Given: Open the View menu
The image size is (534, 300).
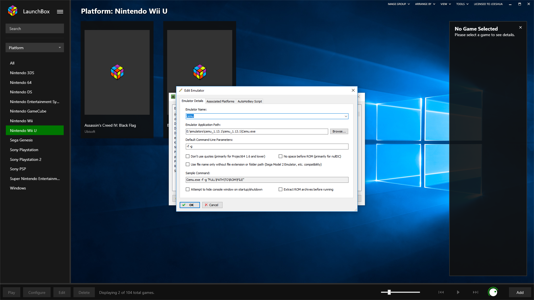Looking at the screenshot, I should point(446,4).
